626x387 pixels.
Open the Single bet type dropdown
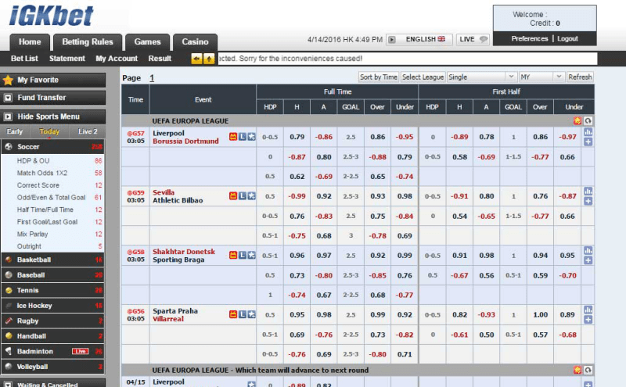(x=482, y=77)
